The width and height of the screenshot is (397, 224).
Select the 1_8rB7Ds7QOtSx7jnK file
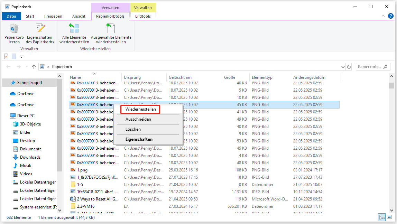(x=204, y=177)
